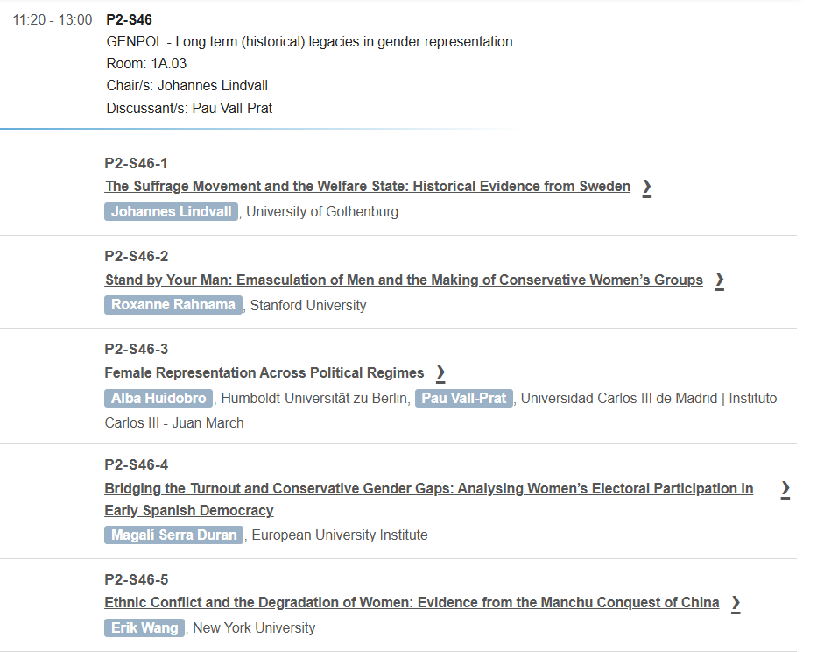Select the Erik Wang author tag

tap(144, 628)
